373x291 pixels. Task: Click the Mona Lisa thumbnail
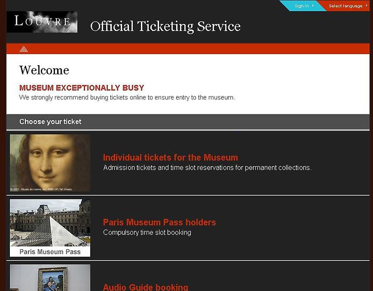point(50,163)
